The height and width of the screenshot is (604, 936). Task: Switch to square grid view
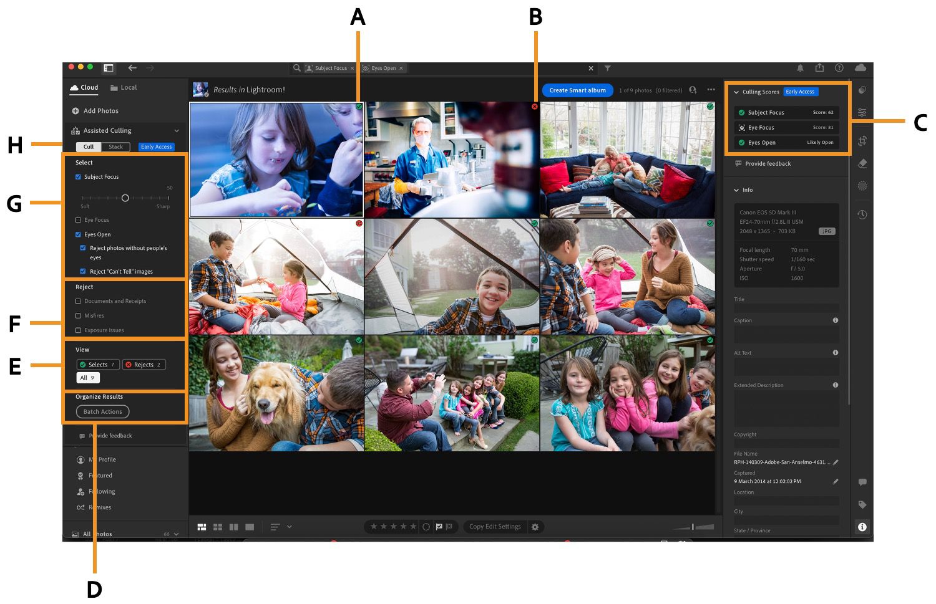[218, 527]
